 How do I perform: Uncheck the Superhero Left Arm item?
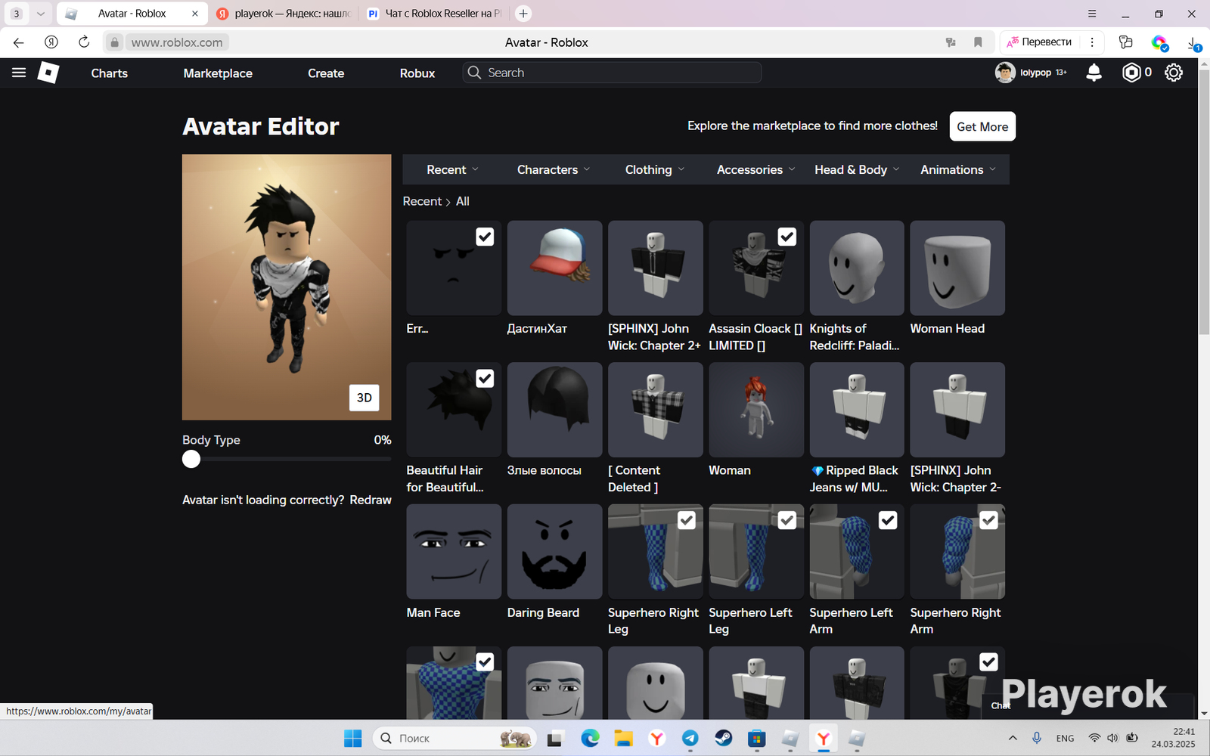[x=888, y=520]
